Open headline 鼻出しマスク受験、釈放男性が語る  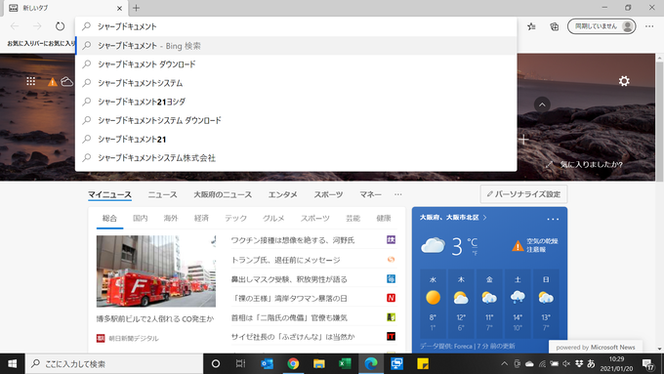289,279
